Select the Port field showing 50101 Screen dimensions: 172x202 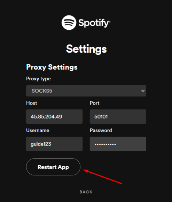pos(118,117)
